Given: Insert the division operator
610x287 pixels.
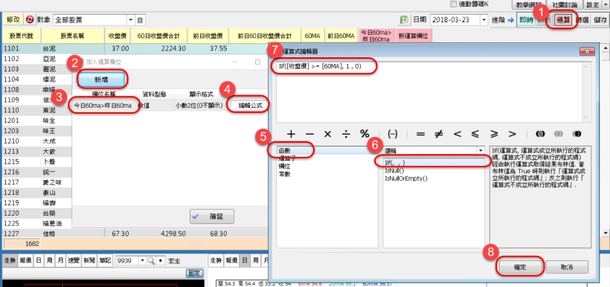Looking at the screenshot, I should [346, 134].
